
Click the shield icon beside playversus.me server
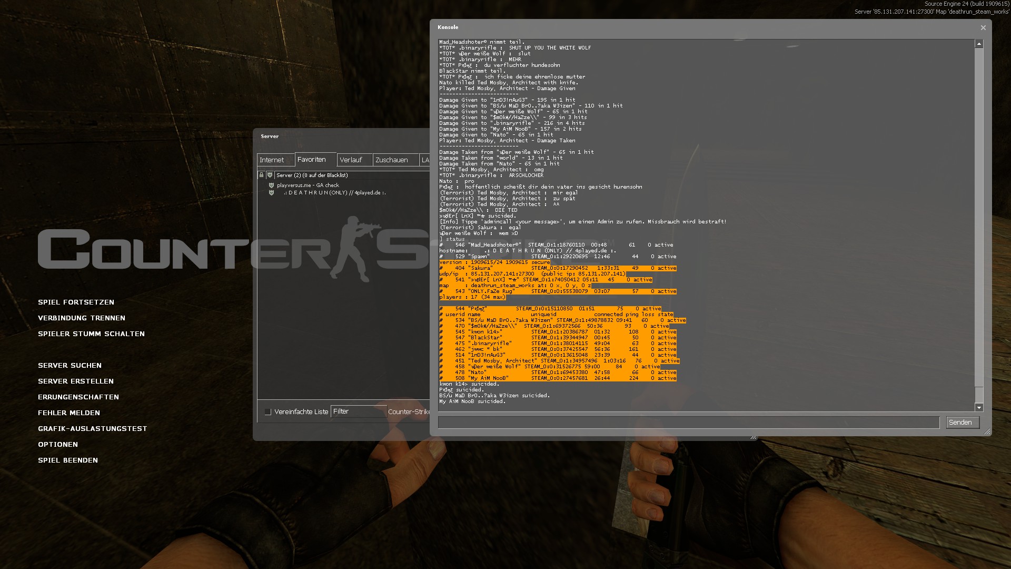coord(271,185)
